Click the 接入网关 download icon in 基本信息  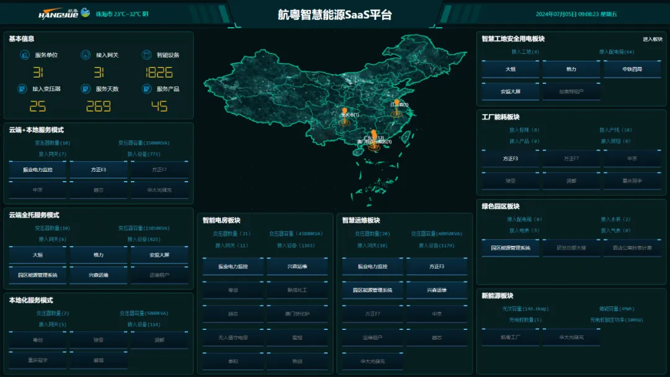(86, 55)
